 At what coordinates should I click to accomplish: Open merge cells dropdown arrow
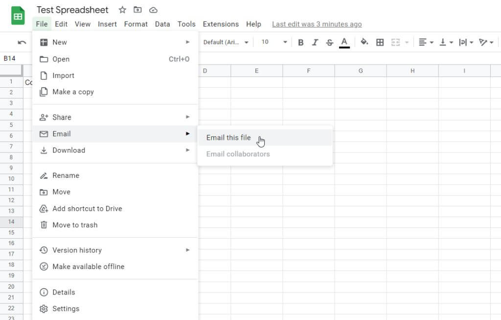407,42
